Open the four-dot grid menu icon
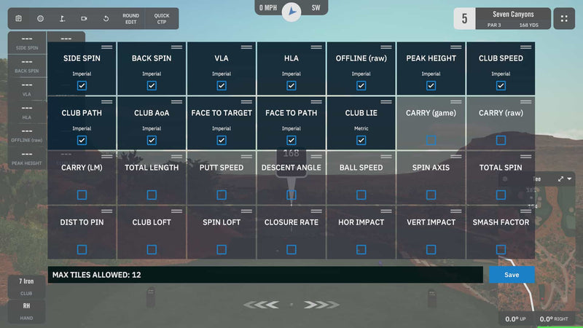This screenshot has height=328, width=583. click(564, 19)
